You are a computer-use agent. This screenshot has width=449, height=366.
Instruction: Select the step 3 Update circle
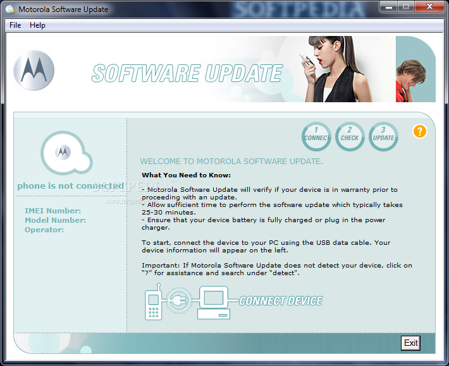[383, 136]
